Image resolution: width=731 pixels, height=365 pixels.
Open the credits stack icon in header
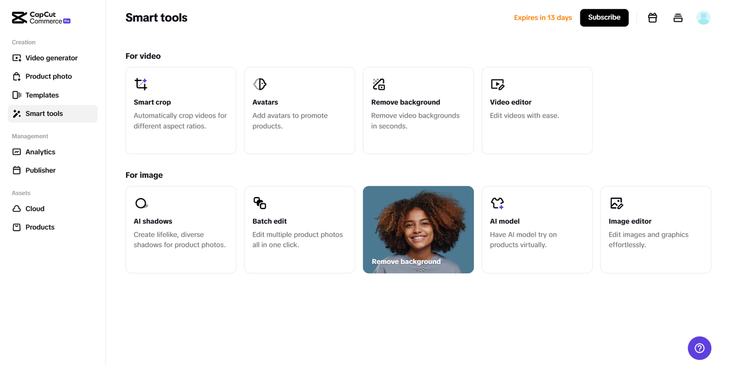point(678,18)
